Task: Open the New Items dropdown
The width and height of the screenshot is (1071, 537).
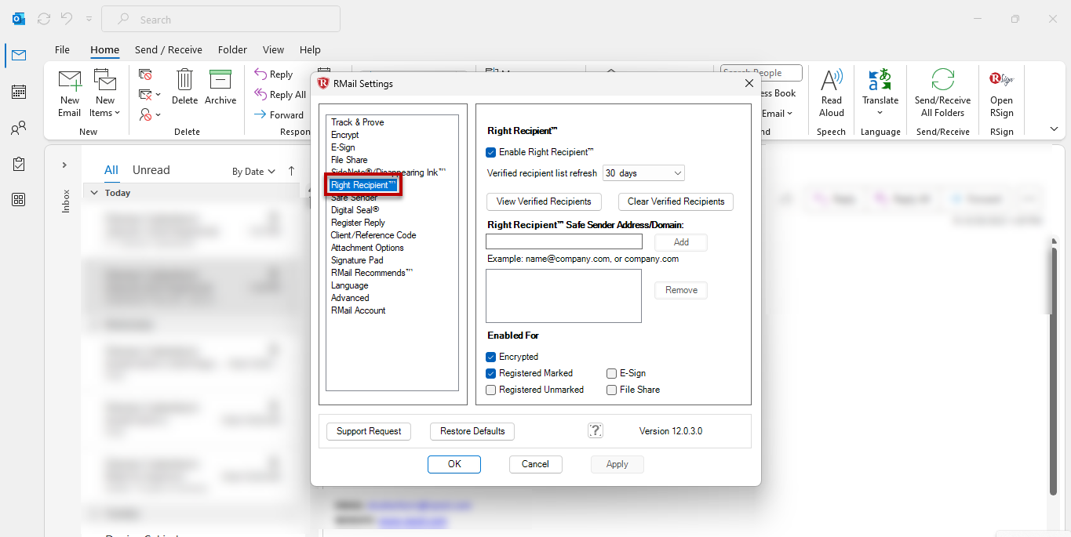Action: [105, 93]
